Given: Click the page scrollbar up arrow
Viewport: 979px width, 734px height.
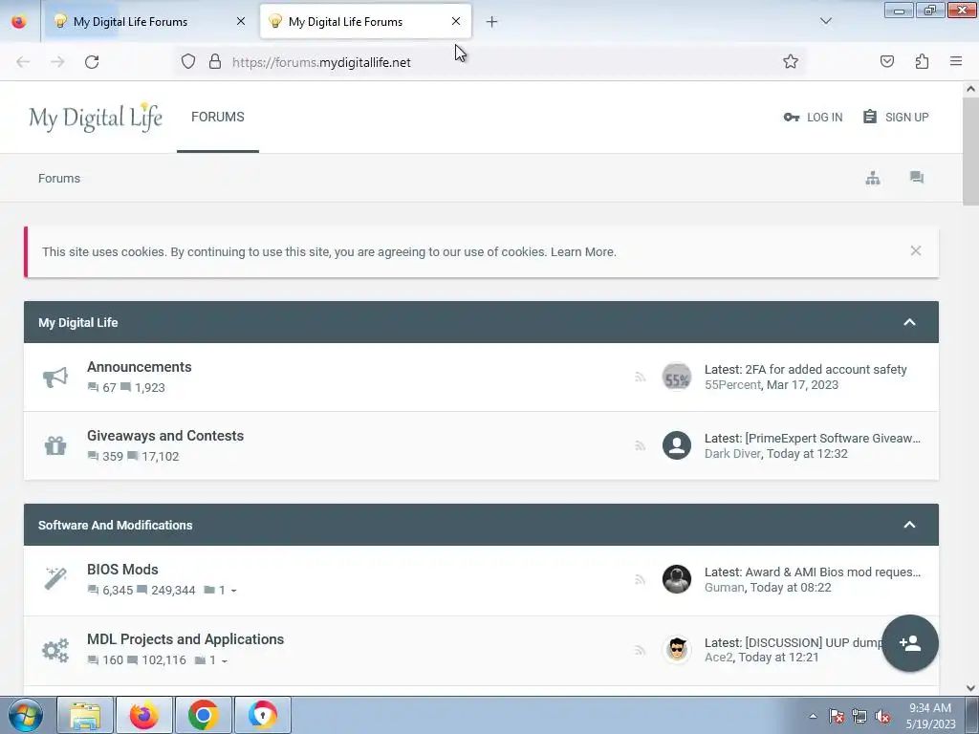Looking at the screenshot, I should [x=971, y=89].
